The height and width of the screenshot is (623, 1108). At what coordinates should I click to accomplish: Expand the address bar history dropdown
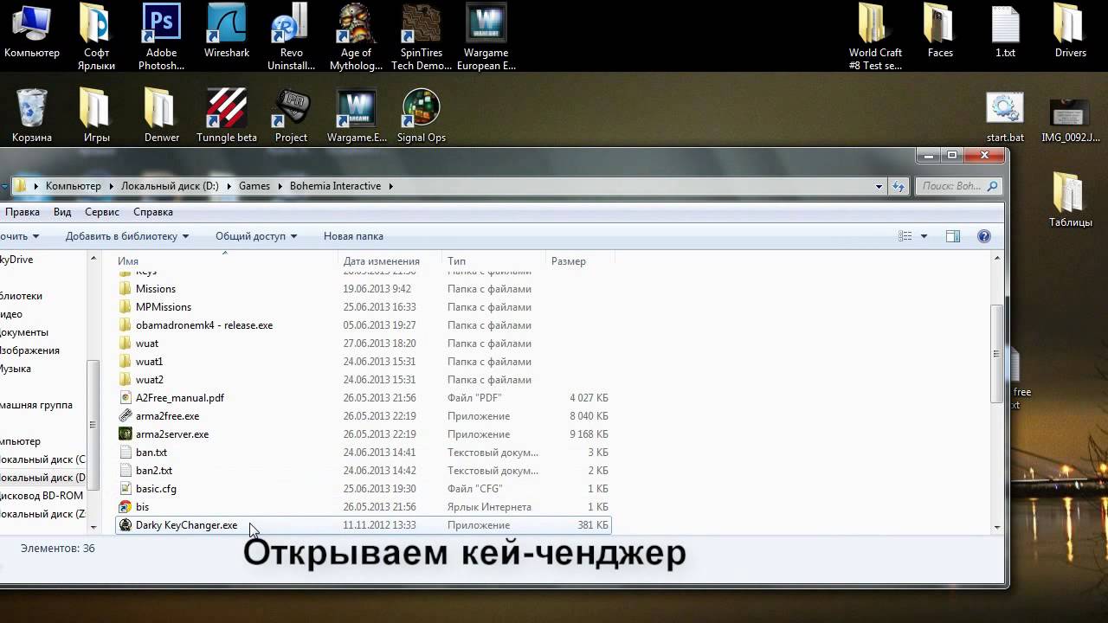tap(879, 186)
